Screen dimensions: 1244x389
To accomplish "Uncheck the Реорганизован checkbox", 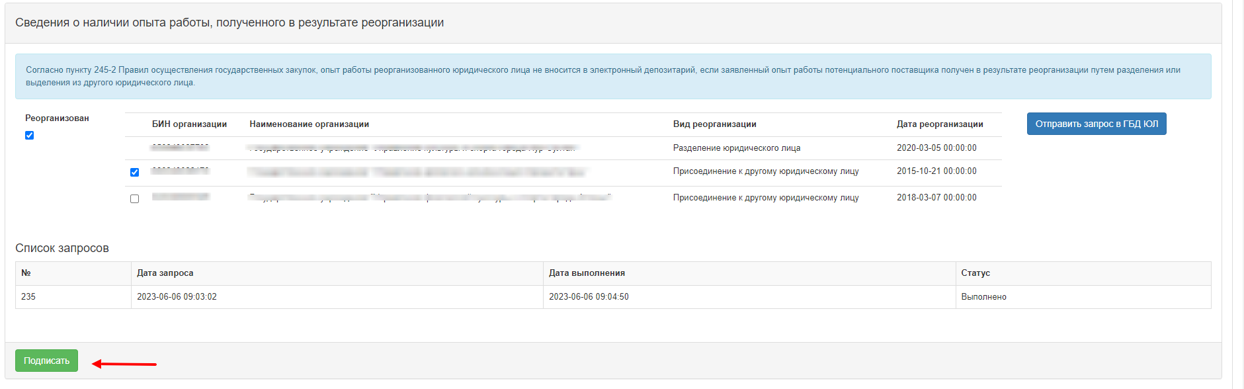I will click(29, 136).
